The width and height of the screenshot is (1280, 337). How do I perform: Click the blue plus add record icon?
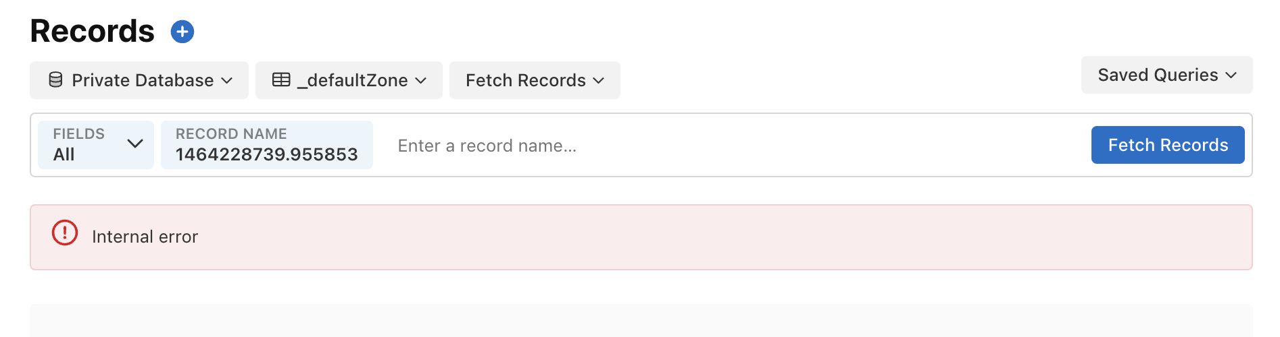click(182, 32)
